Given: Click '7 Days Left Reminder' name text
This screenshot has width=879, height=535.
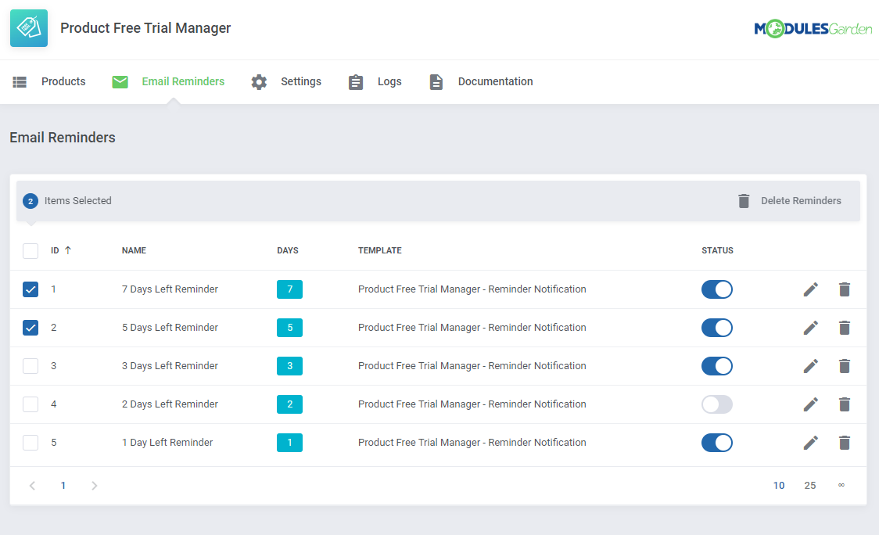Looking at the screenshot, I should click(170, 289).
